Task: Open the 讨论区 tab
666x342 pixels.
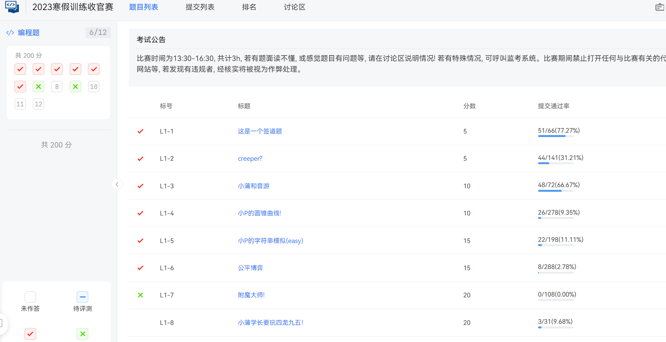Action: 294,7
